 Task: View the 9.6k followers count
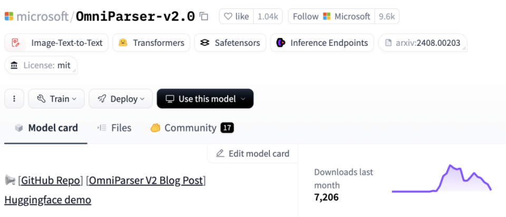coord(386,16)
